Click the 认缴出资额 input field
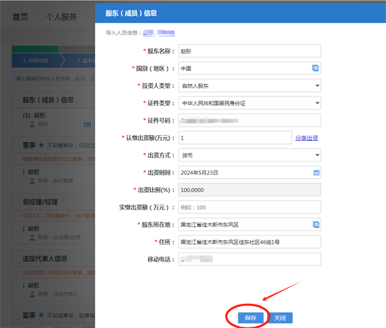 coord(234,138)
